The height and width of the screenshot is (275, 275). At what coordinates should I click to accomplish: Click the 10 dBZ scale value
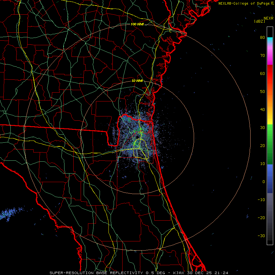click(262, 164)
